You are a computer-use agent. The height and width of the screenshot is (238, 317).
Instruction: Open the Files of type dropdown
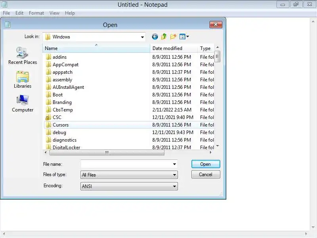pyautogui.click(x=129, y=175)
